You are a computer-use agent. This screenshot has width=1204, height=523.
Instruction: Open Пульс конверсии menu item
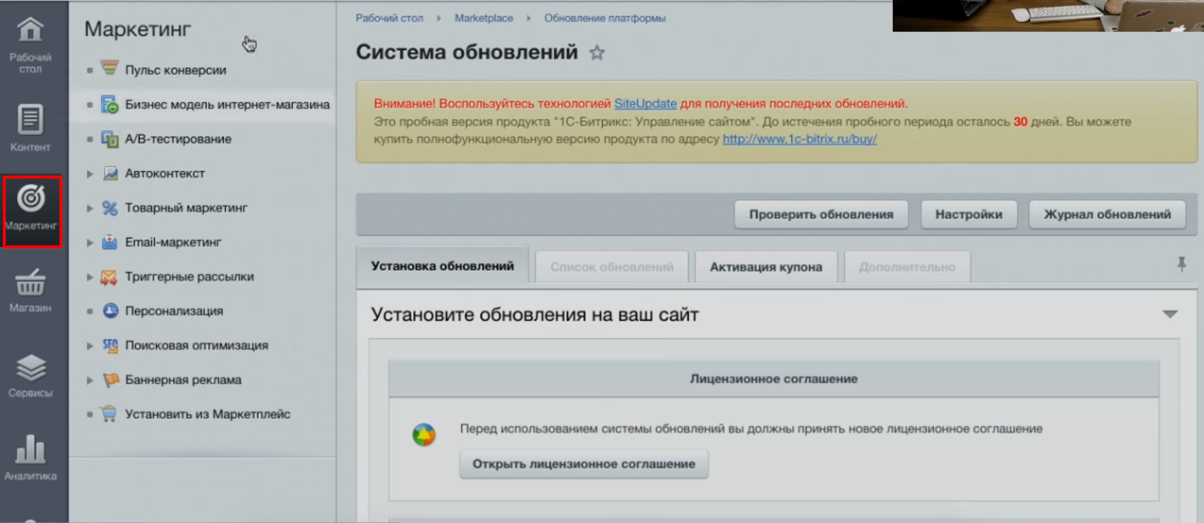175,70
